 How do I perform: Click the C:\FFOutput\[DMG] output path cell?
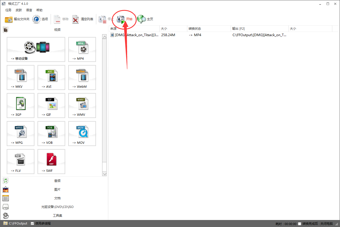pyautogui.click(x=259, y=35)
